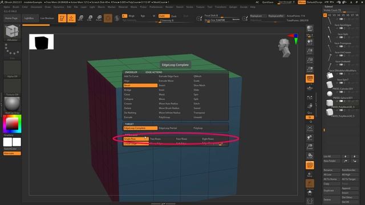This screenshot has height=205, width=365.
Task: Click the Alternate color button
Action: [12, 153]
